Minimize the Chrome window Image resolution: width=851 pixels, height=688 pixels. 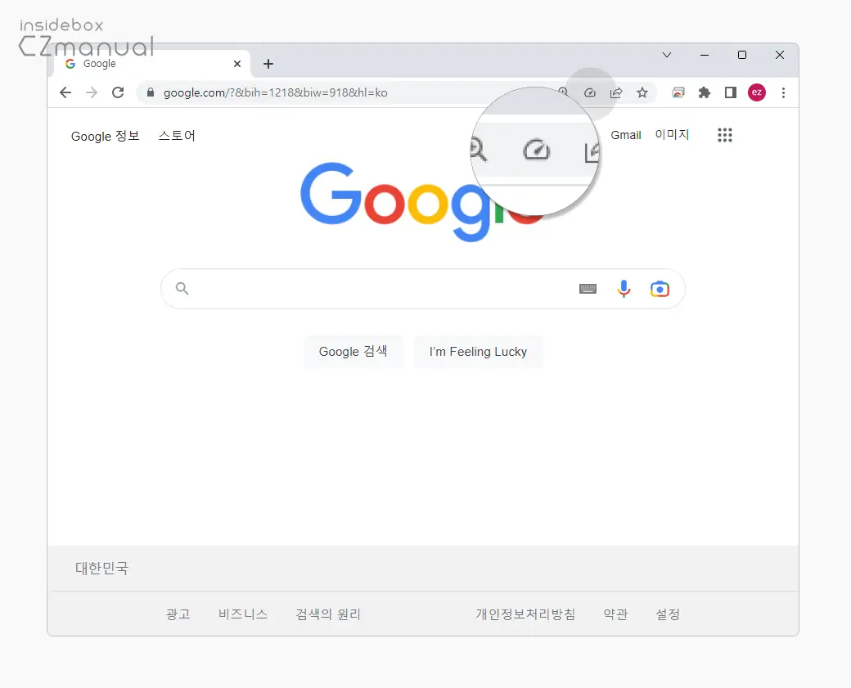coord(705,55)
